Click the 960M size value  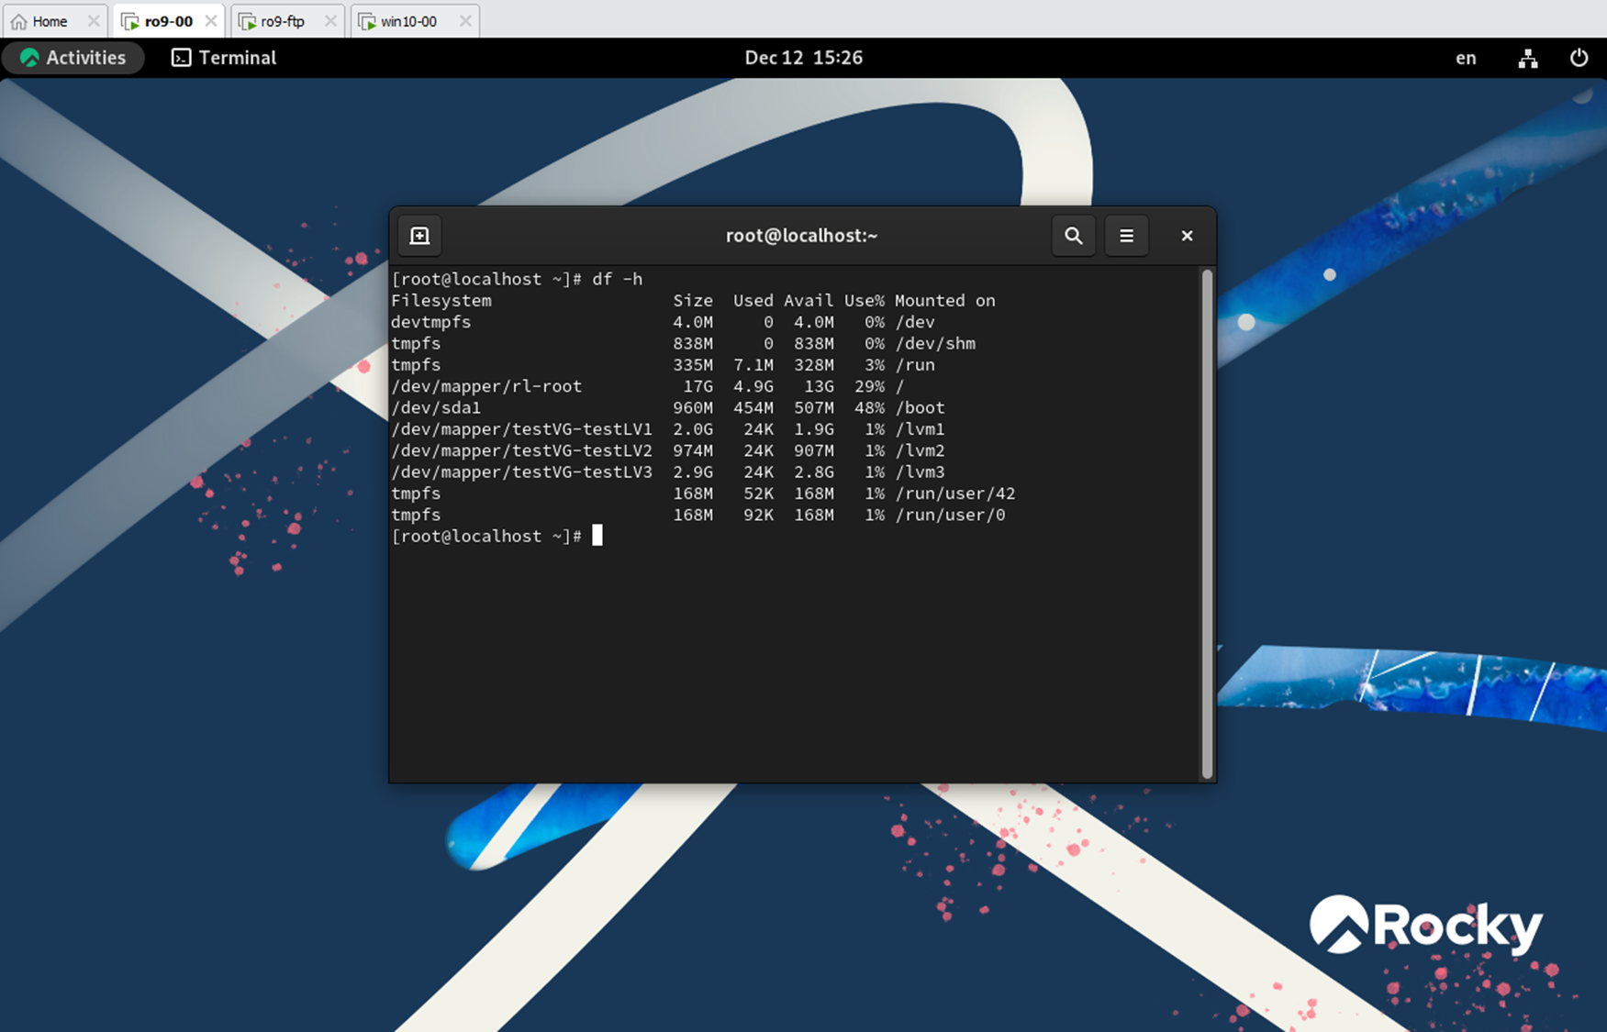(693, 407)
